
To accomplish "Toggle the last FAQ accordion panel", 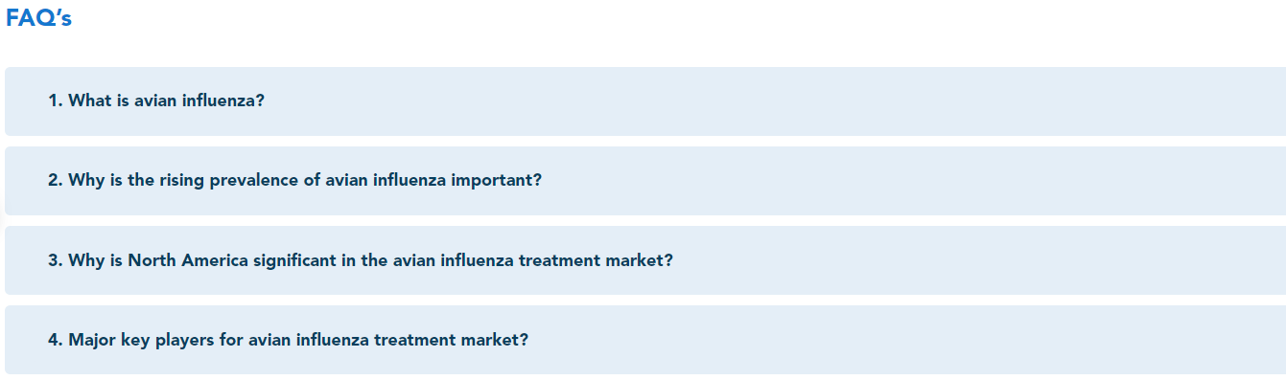I will click(644, 340).
